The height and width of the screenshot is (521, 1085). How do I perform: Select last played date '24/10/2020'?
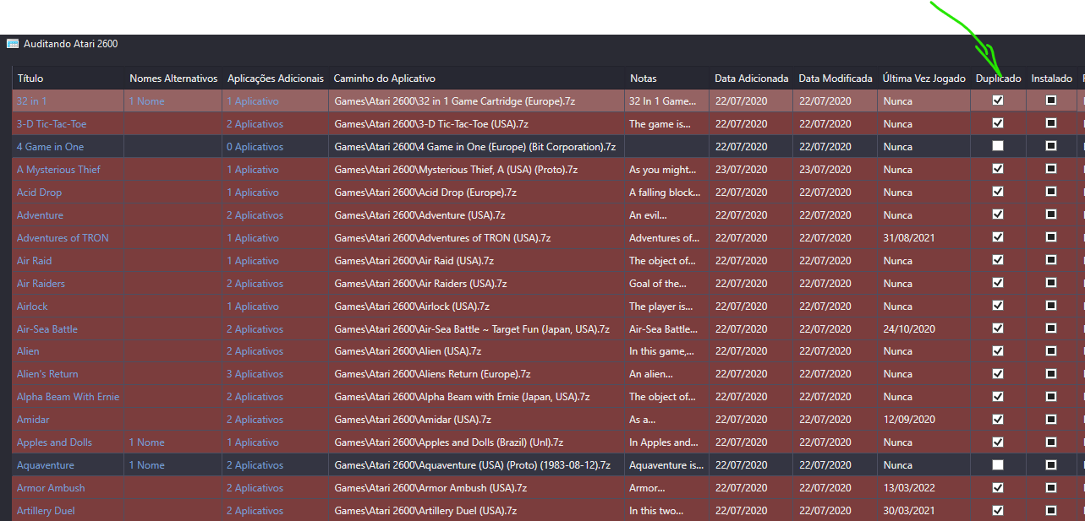[909, 329]
